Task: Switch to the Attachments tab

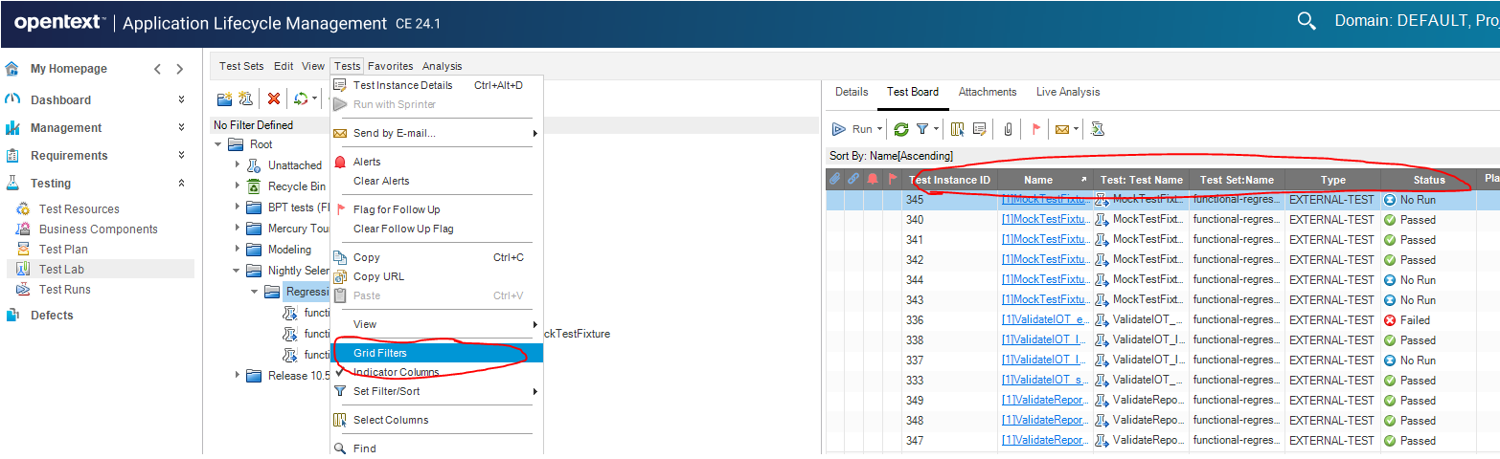Action: tap(988, 92)
